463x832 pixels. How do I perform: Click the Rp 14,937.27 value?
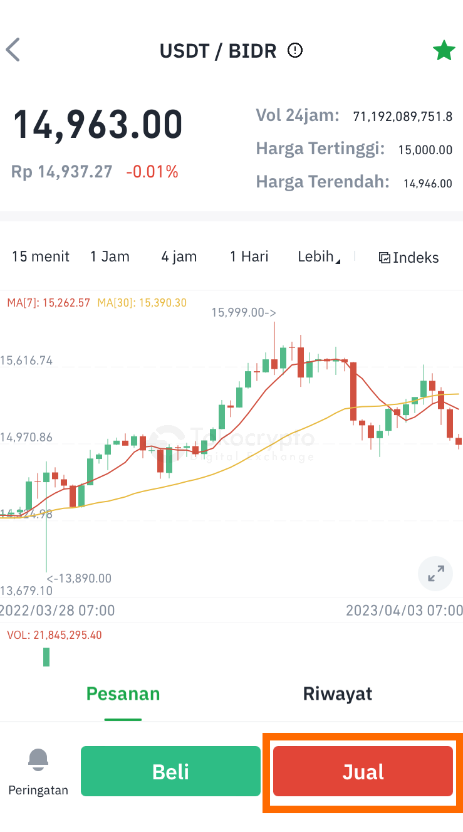[62, 171]
